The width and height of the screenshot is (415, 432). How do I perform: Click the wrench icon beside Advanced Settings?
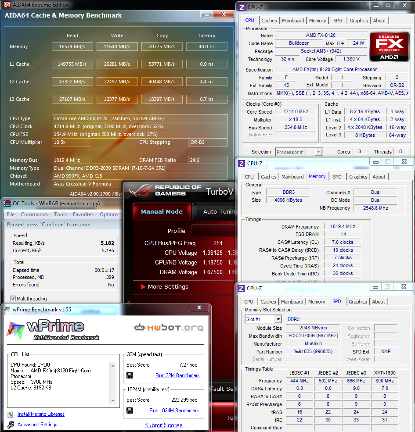tap(10, 425)
